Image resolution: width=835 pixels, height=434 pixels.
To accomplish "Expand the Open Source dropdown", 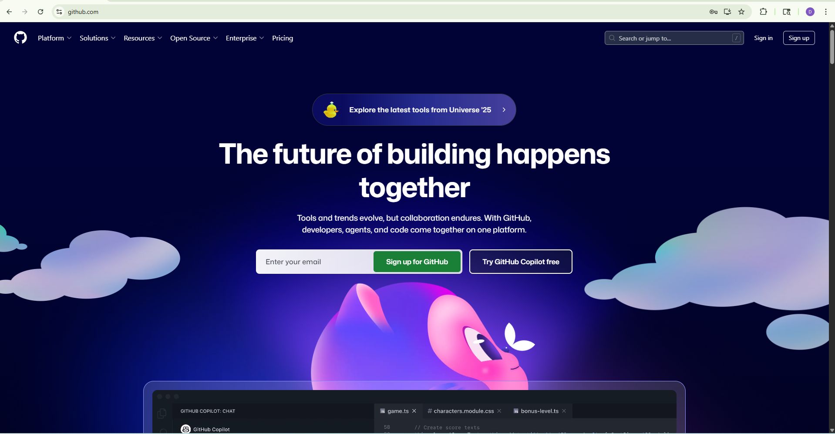I will [194, 38].
